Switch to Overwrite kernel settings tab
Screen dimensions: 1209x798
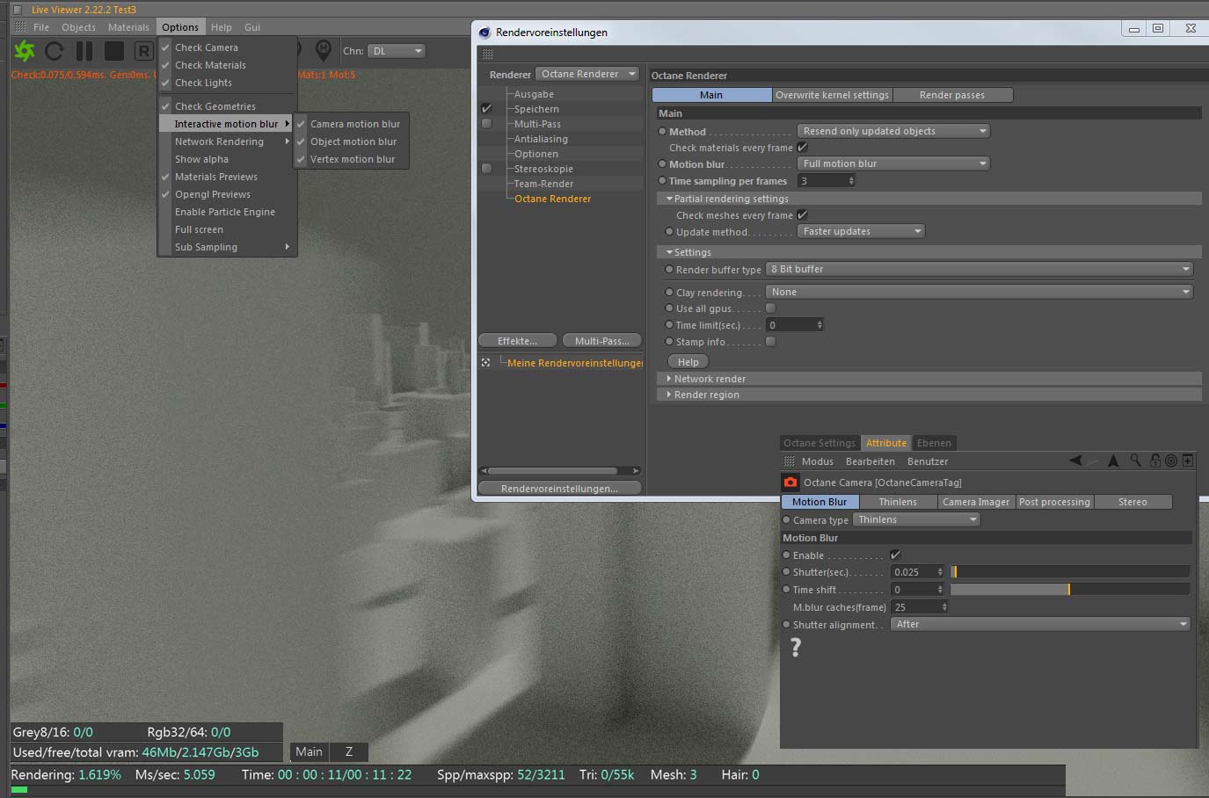[832, 95]
